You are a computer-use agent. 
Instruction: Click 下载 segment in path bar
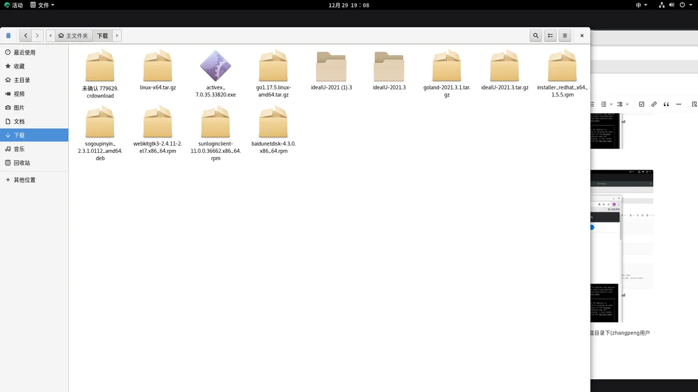click(x=102, y=35)
